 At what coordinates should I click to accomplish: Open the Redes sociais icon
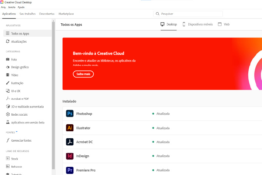point(8,114)
